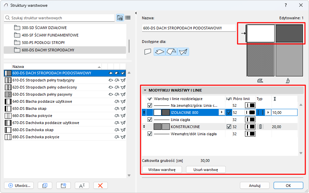Click the 10,00 thickness field

pyautogui.click(x=284, y=113)
